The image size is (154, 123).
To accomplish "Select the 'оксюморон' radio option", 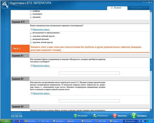I will tap(31, 14).
